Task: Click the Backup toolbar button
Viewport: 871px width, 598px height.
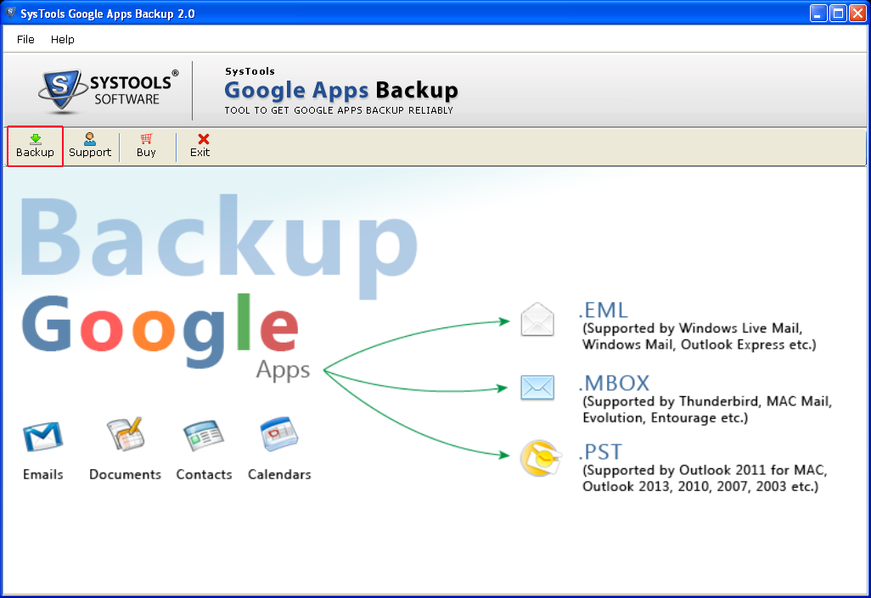Action: tap(35, 146)
